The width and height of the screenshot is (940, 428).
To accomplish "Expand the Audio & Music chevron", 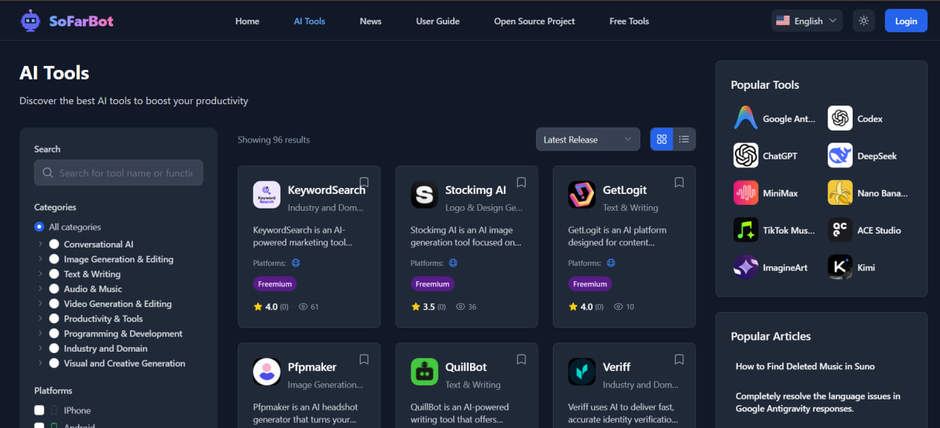I will (40, 289).
